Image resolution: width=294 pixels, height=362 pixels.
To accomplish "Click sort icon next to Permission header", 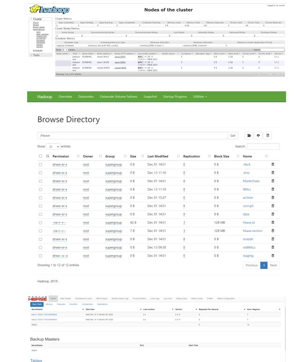I will [x=78, y=156].
